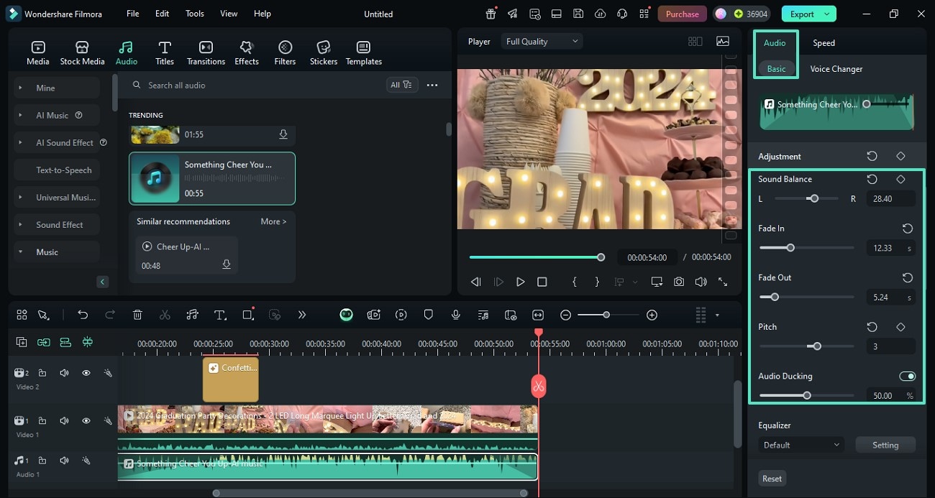Open the Edit menu
The image size is (935, 498).
pos(163,14)
